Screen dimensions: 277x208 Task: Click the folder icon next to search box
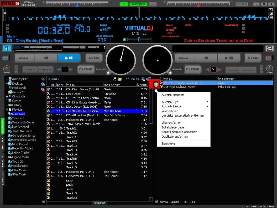pos(119,79)
